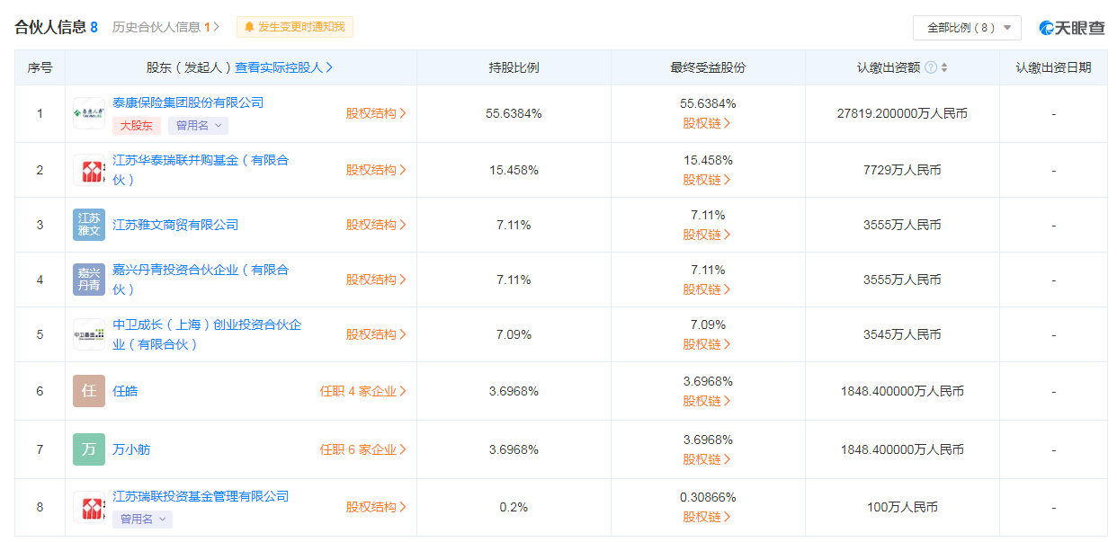This screenshot has height=542, width=1117.
Task: Click the 中卫成长 company logo
Action: 88,334
